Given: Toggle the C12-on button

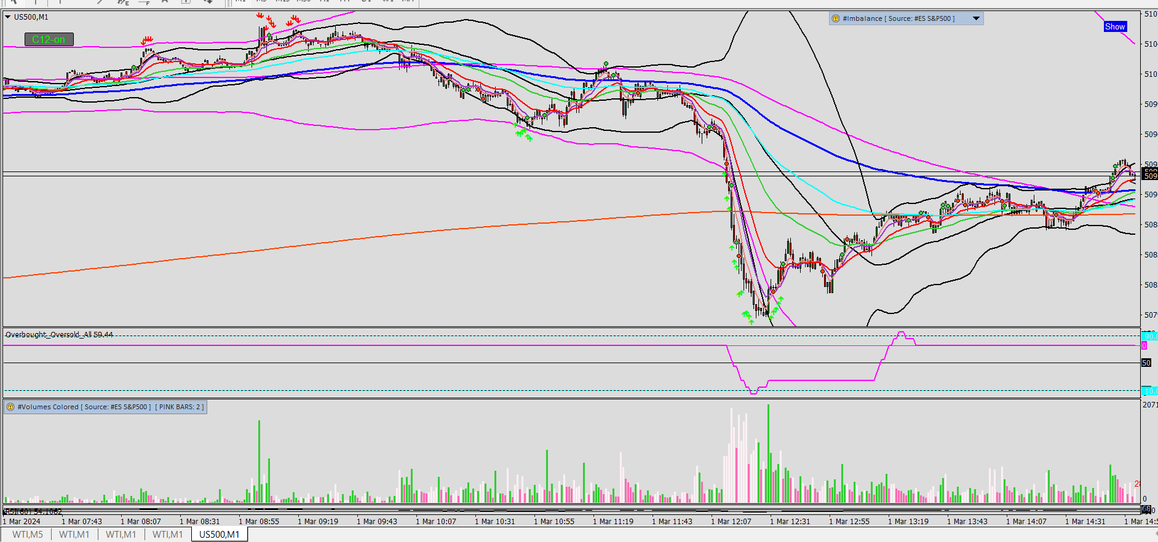Looking at the screenshot, I should [49, 39].
